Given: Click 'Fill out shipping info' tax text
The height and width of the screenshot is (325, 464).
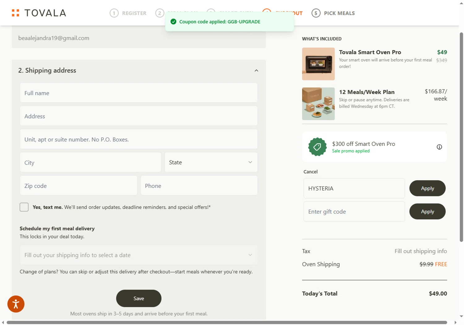Looking at the screenshot, I should 421,251.
